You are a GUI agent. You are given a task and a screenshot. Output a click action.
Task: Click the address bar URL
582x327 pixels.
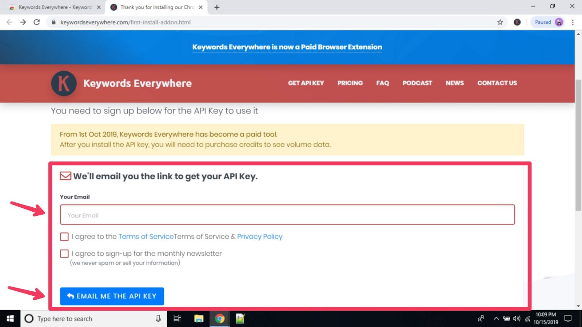tap(125, 22)
